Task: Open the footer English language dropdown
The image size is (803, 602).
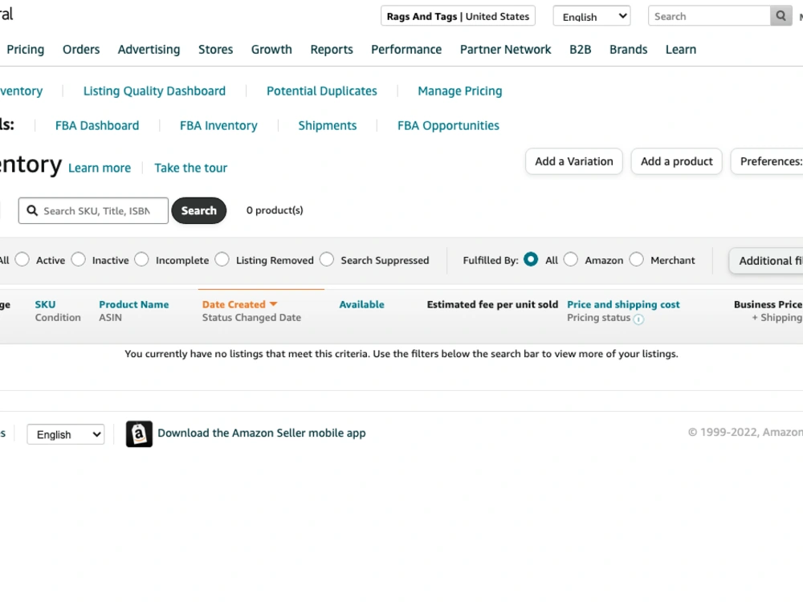Action: click(66, 434)
